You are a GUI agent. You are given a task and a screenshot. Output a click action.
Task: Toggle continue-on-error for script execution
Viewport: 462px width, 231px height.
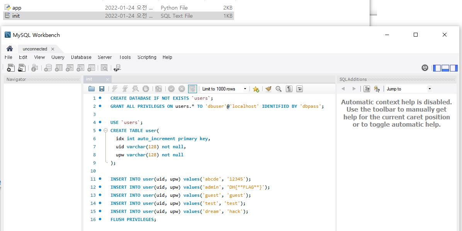coord(158,89)
